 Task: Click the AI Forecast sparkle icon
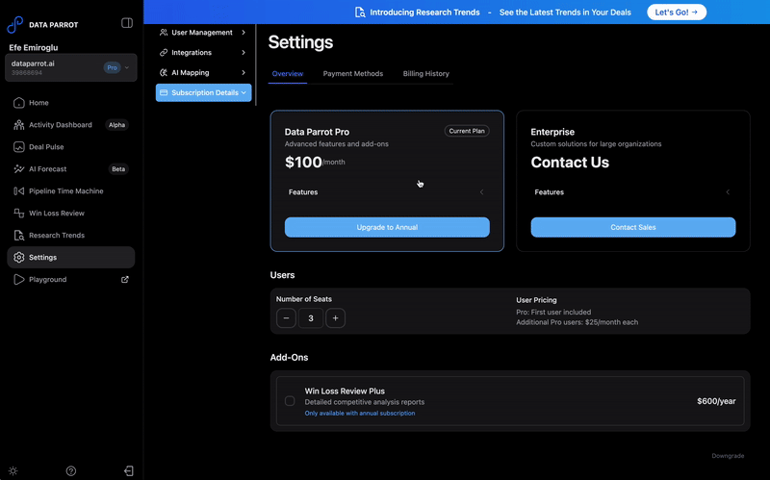tap(18, 169)
